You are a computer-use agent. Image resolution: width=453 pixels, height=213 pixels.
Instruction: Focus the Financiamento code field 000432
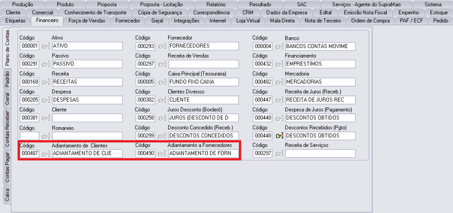(x=262, y=64)
